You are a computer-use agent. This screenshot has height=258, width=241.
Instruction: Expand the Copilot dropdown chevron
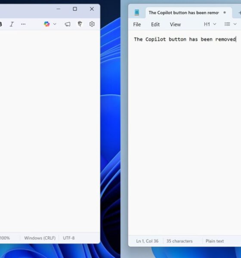coord(55,24)
